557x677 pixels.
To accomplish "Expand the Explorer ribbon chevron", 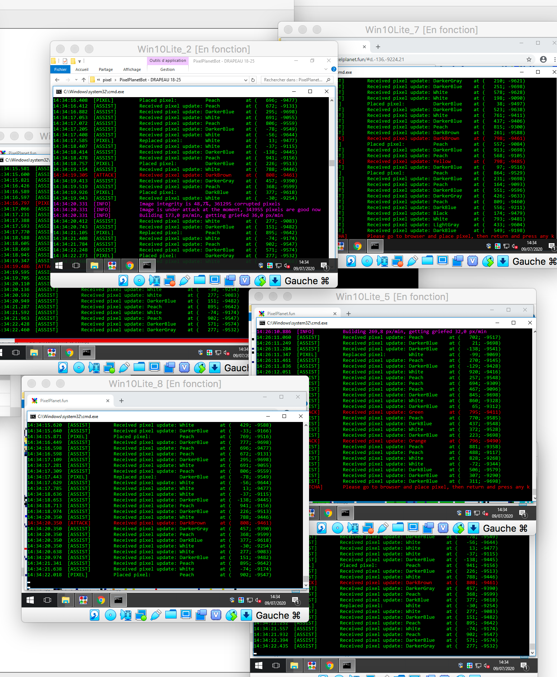I will click(326, 69).
